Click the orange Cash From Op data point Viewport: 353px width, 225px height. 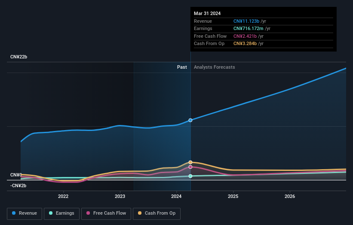pyautogui.click(x=190, y=162)
